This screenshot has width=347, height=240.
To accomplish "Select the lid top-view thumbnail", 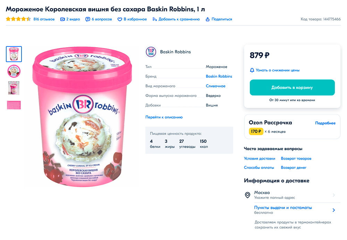I will tap(14, 71).
